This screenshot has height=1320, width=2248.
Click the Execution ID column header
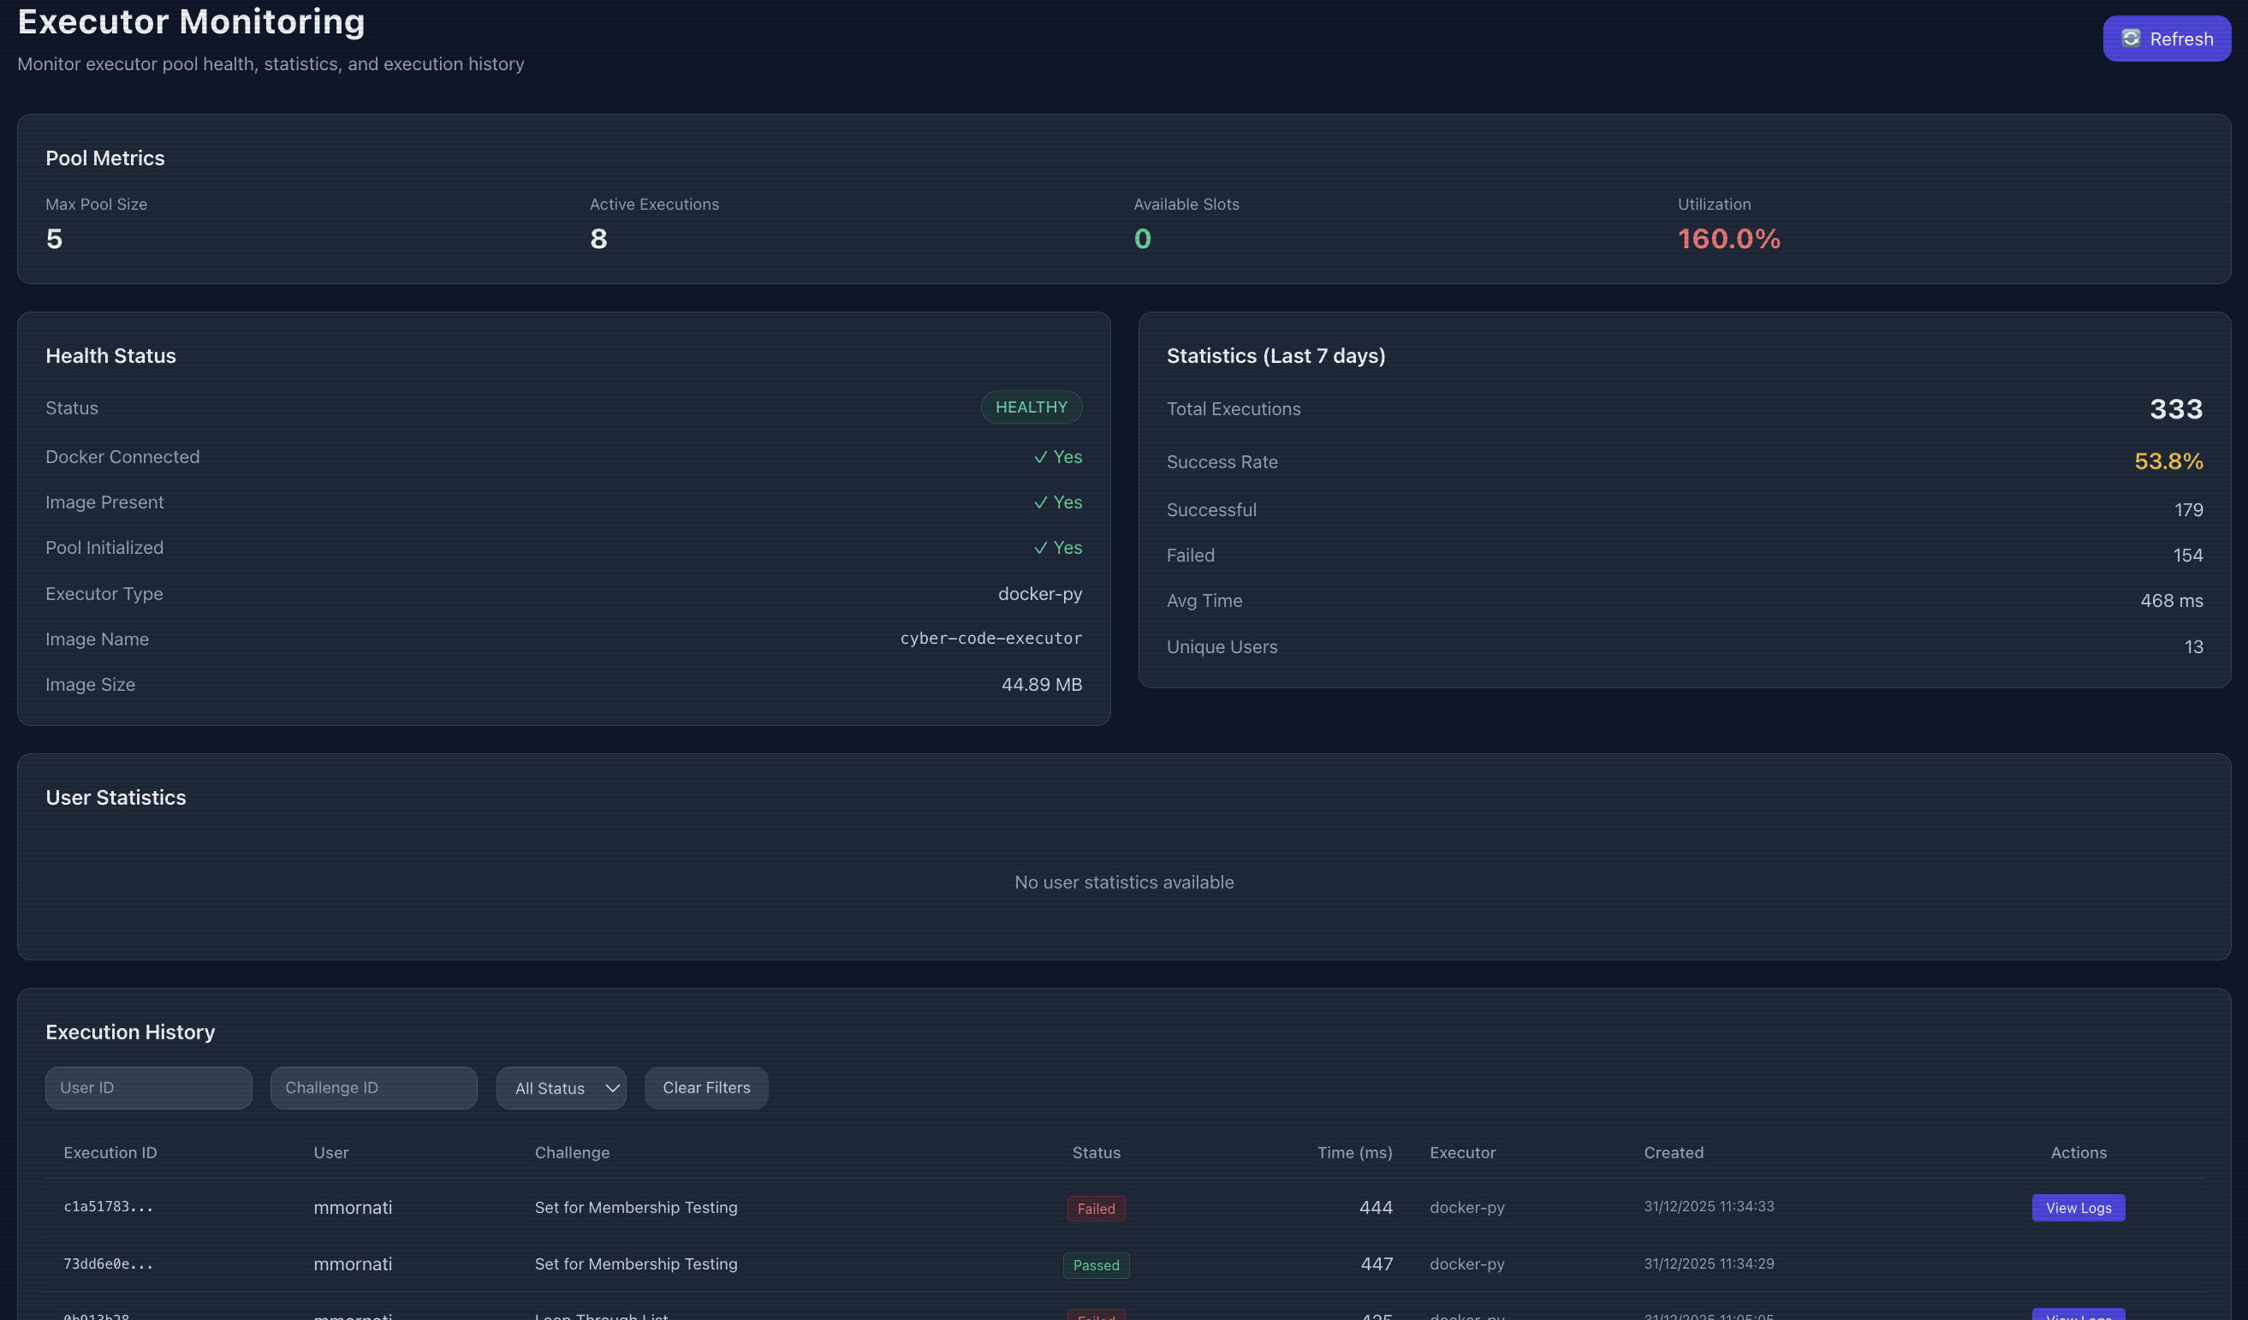pos(110,1151)
